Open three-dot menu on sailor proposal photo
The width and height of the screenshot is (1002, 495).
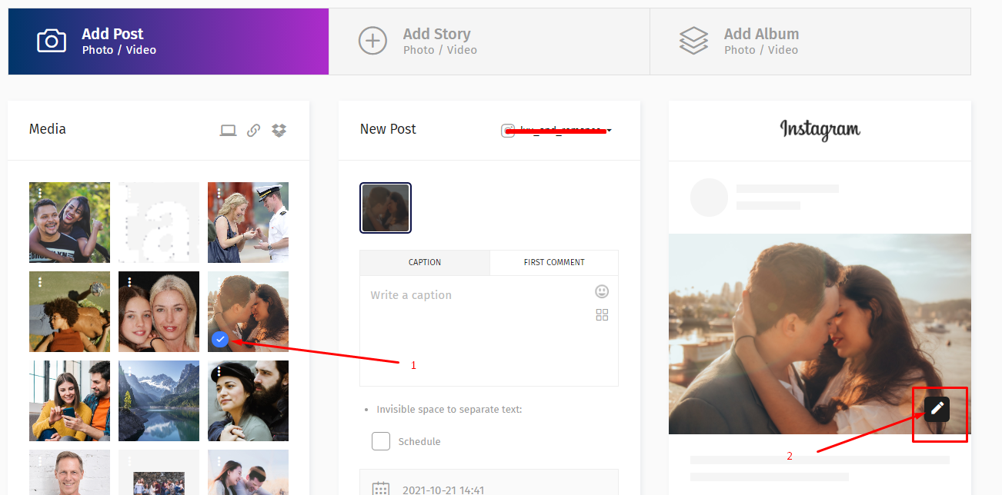[219, 193]
